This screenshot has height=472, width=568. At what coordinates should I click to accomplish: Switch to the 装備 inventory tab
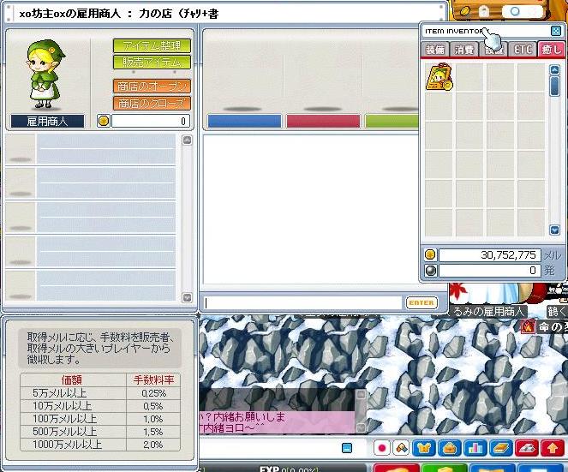point(434,50)
